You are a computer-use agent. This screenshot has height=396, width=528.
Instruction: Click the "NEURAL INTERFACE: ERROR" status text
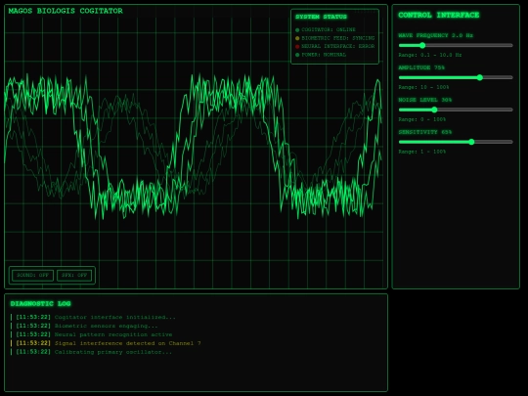tap(338, 46)
